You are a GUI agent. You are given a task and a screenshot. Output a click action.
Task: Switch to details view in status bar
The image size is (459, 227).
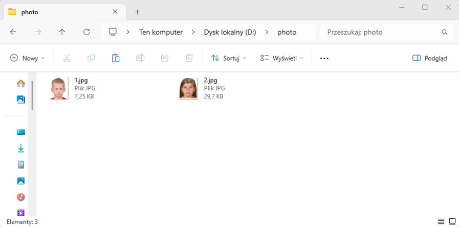441,221
